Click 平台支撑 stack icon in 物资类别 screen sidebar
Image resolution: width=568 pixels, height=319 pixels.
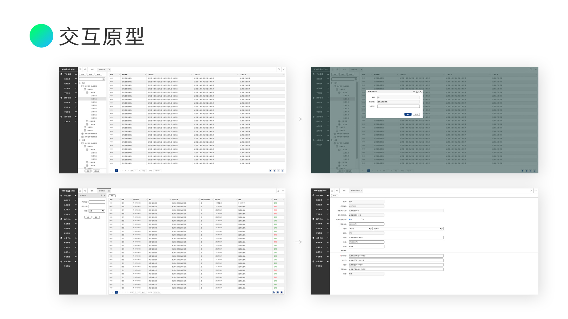pyautogui.click(x=61, y=74)
